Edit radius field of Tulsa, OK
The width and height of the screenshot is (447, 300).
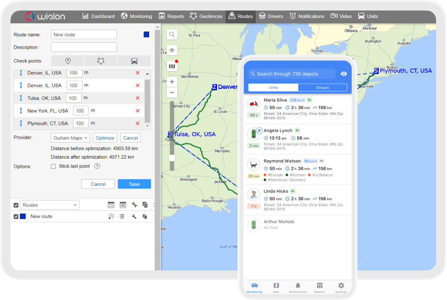[73, 98]
